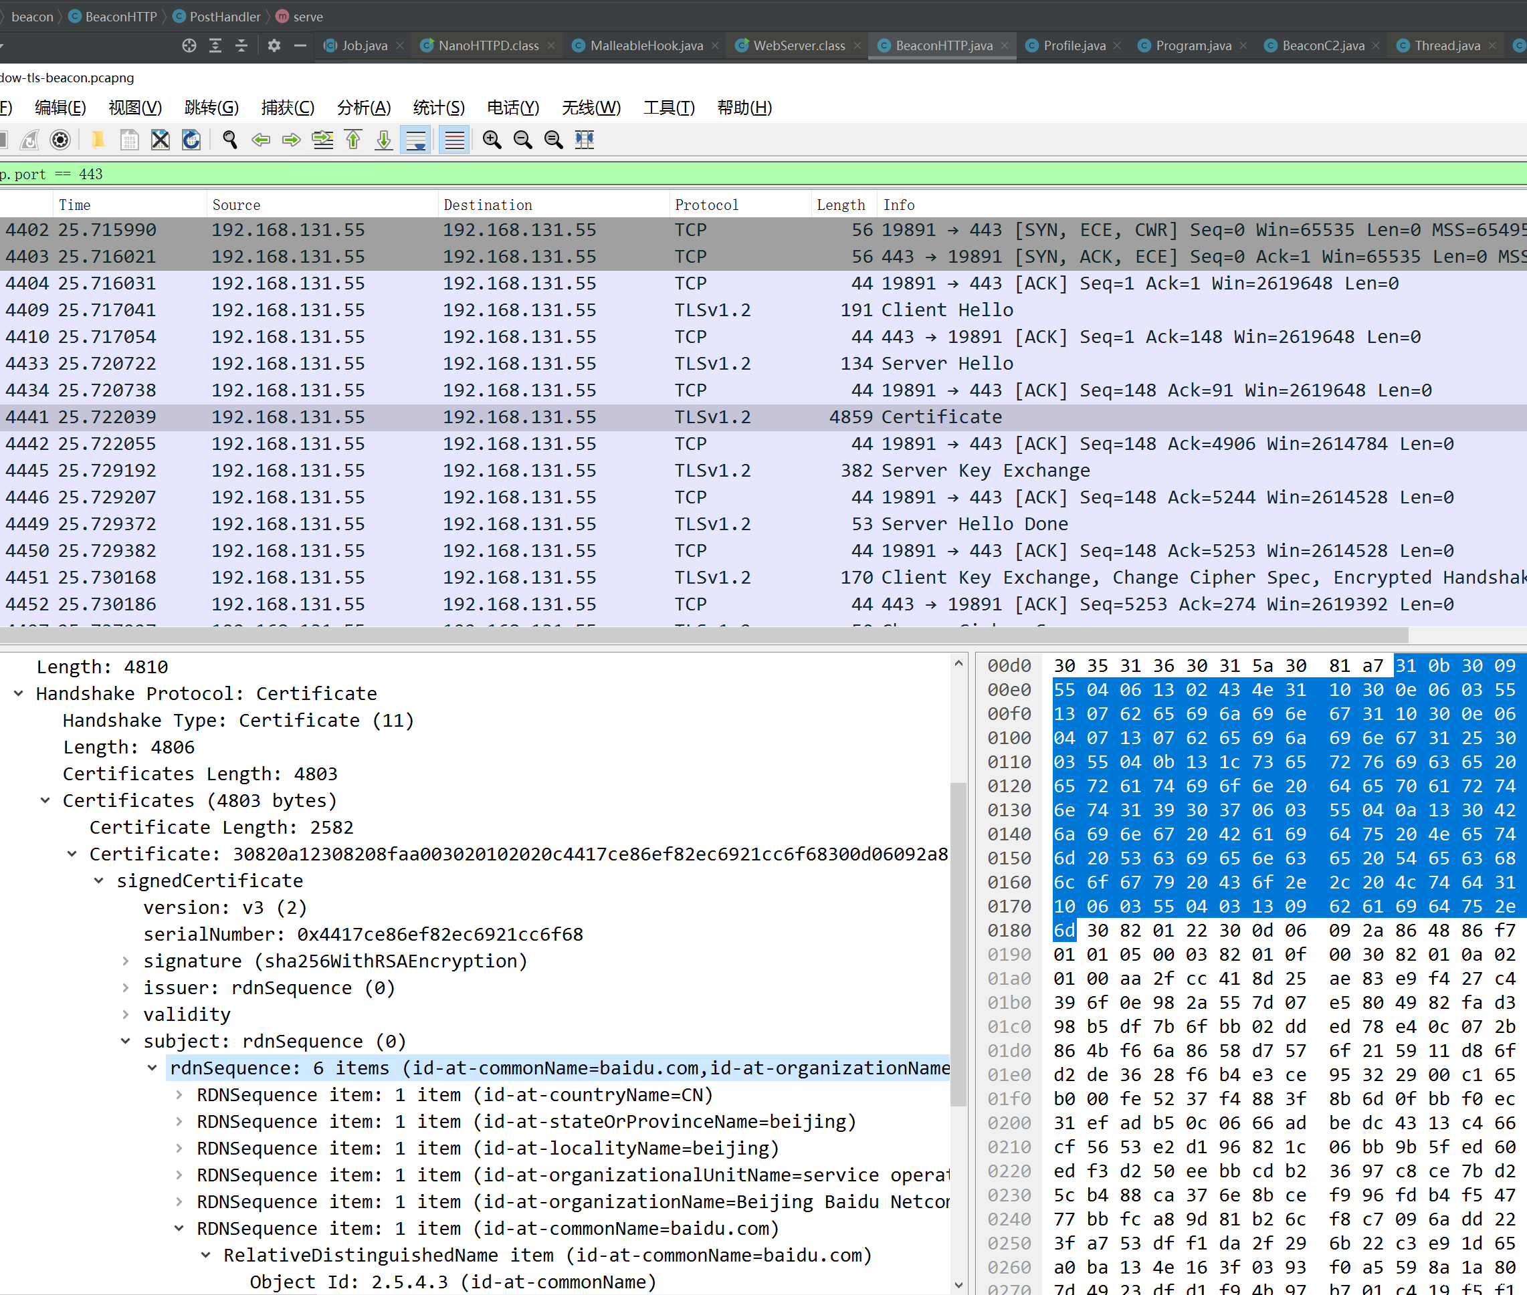Image resolution: width=1527 pixels, height=1295 pixels.
Task: Click Go to first packet icon
Action: tap(353, 140)
